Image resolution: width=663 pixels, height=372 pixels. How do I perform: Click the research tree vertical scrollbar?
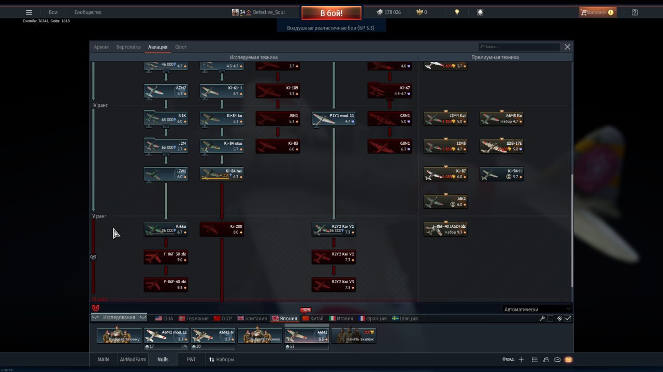point(572,230)
